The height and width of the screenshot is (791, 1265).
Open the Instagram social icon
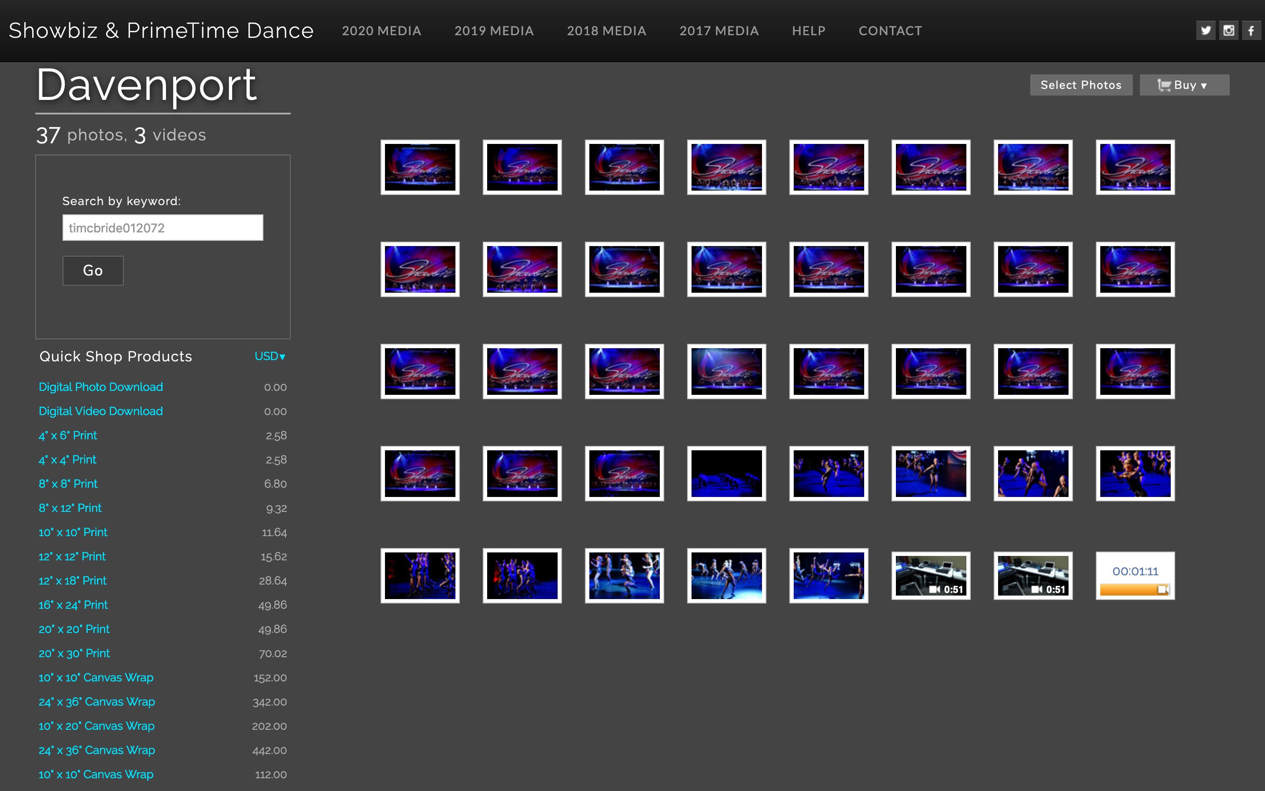1228,30
